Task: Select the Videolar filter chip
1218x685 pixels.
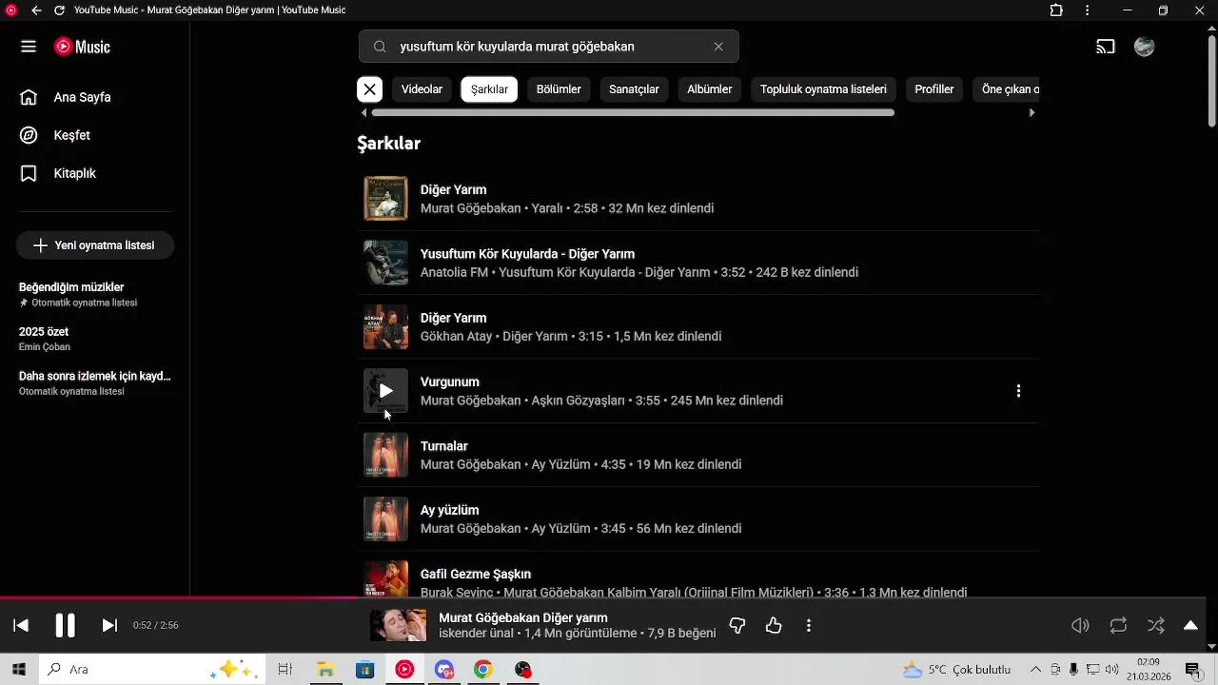Action: (422, 89)
